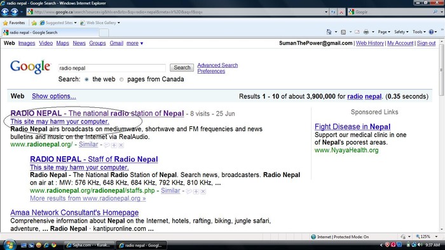Image resolution: width=445 pixels, height=250 pixels.
Task: Click the Read Mail icon in the command bar
Action: (357, 32)
